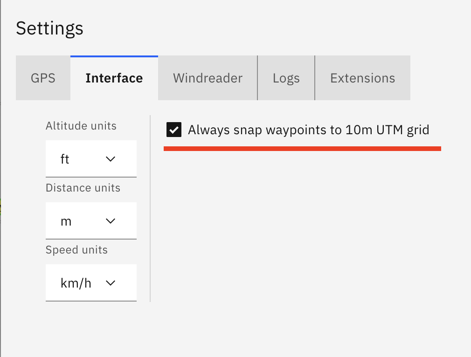Click the 'Distance units' label

pos(83,188)
